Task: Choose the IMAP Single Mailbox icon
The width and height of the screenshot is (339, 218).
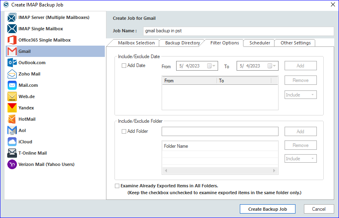Action: [x=12, y=29]
